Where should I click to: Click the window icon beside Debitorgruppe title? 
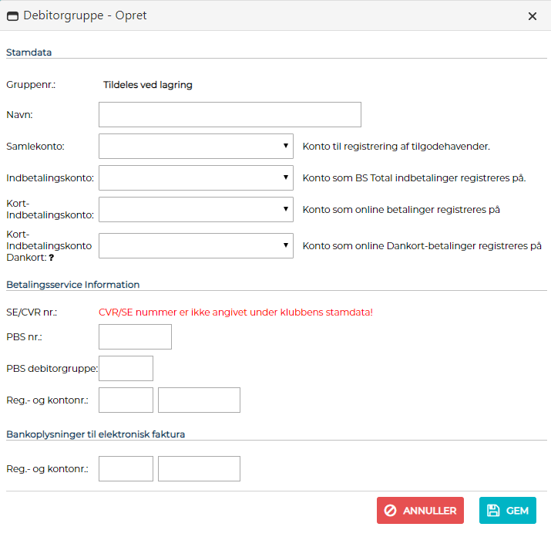(12, 15)
